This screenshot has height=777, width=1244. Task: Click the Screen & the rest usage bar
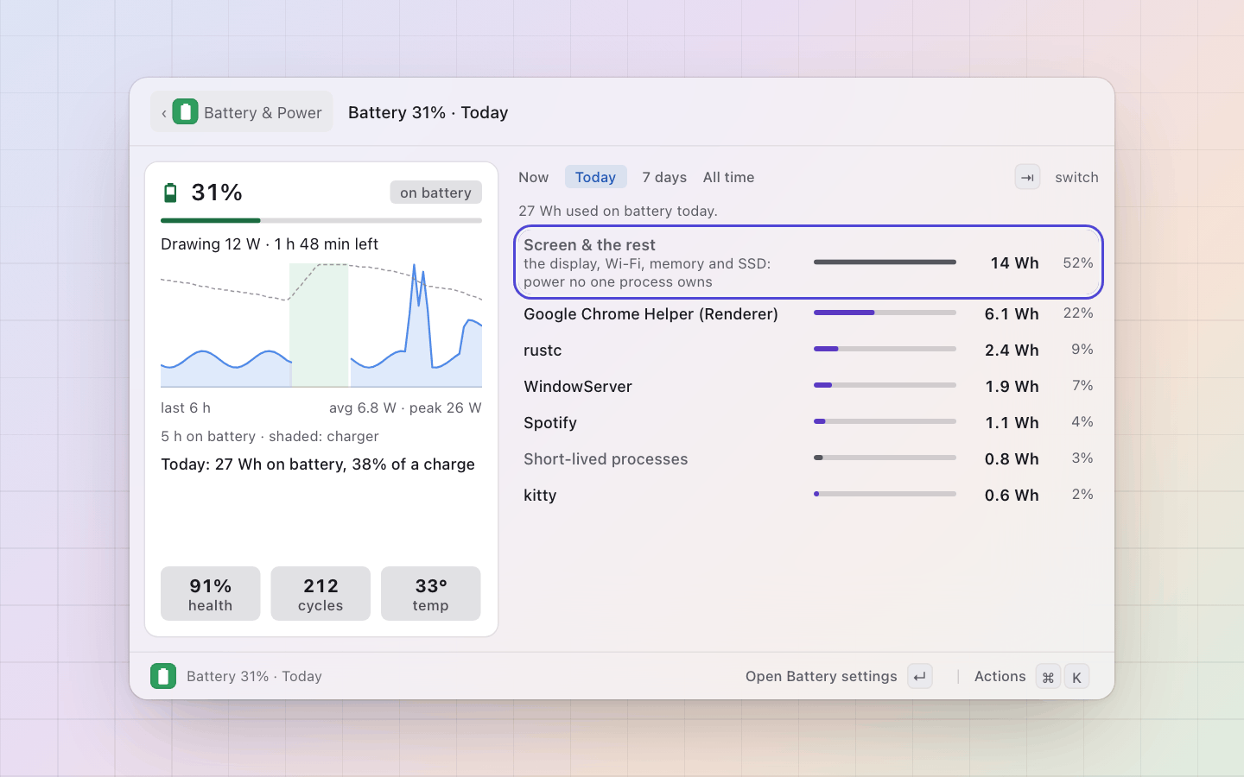(x=885, y=262)
